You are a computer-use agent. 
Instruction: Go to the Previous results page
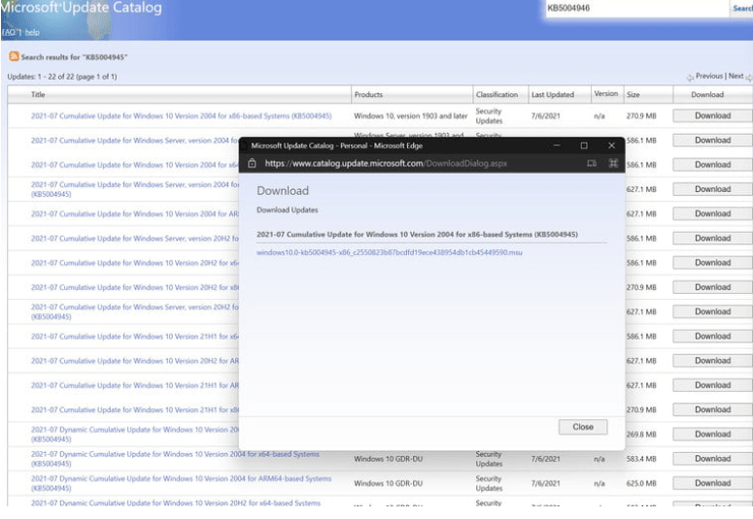coord(709,76)
